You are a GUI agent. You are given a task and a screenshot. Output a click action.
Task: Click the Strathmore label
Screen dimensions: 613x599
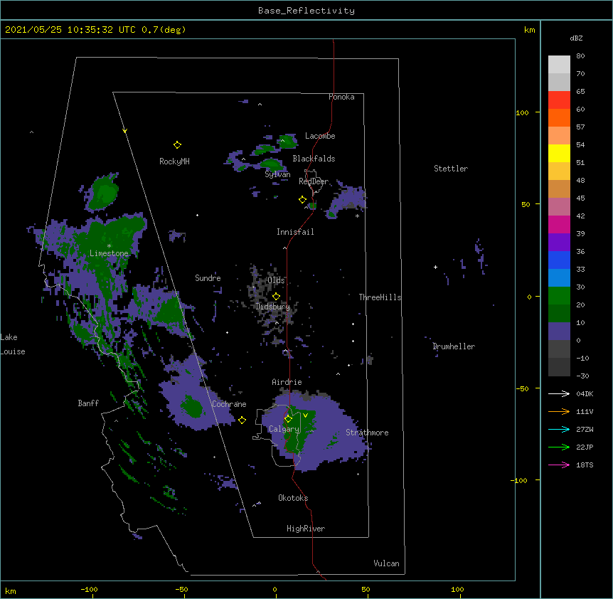(x=367, y=433)
